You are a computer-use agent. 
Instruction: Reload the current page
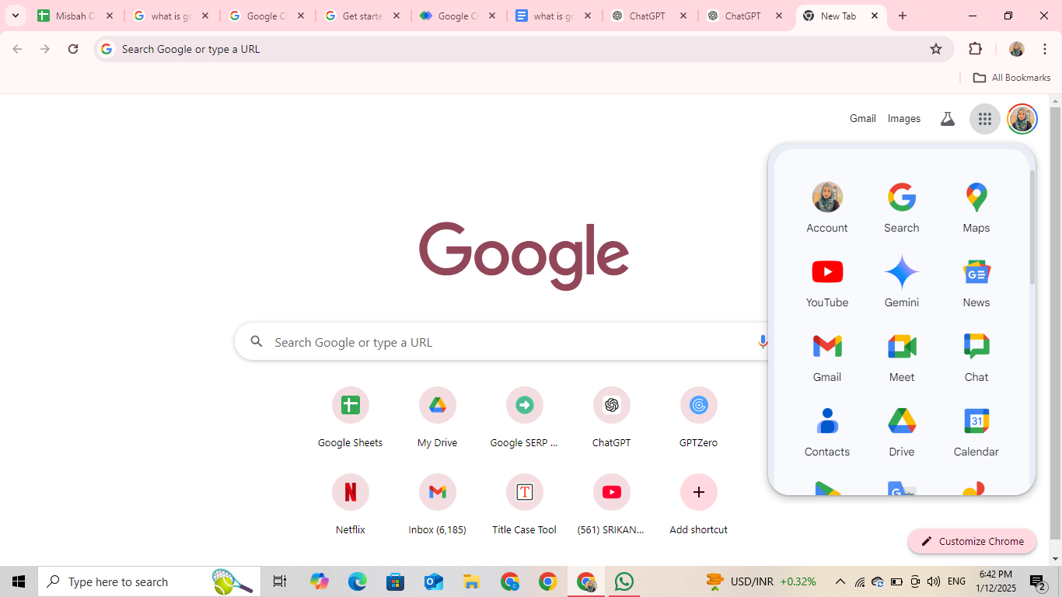click(73, 49)
